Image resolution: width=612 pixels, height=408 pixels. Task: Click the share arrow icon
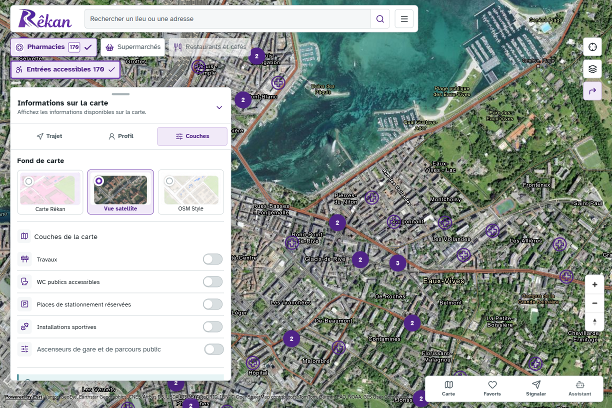click(592, 91)
